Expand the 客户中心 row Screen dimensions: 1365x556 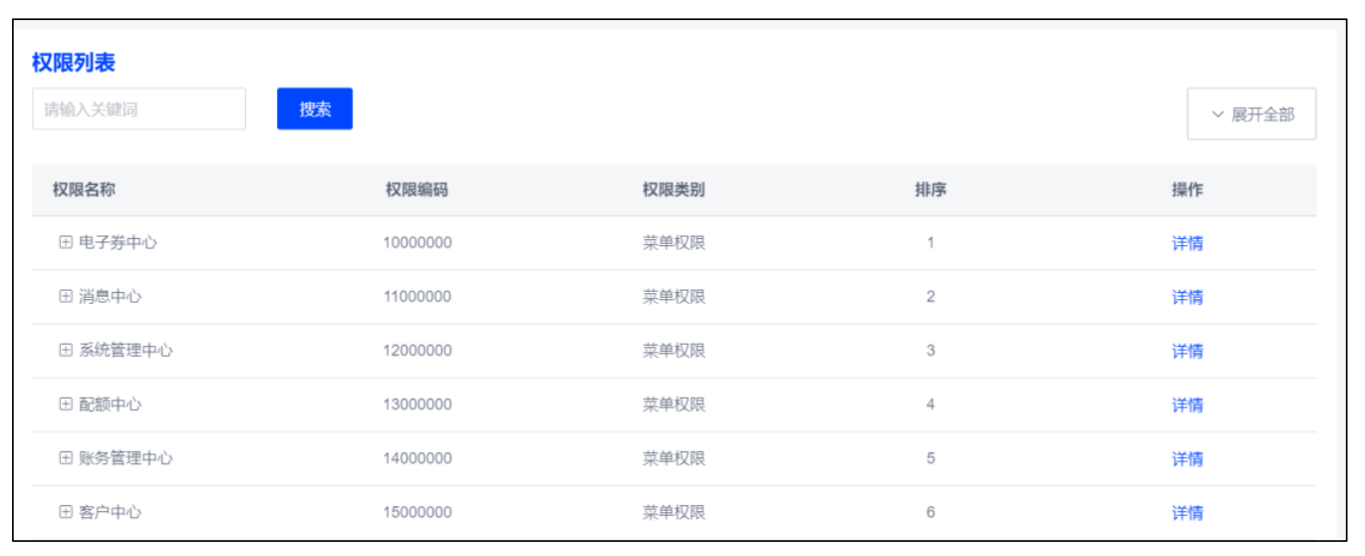[x=66, y=511]
